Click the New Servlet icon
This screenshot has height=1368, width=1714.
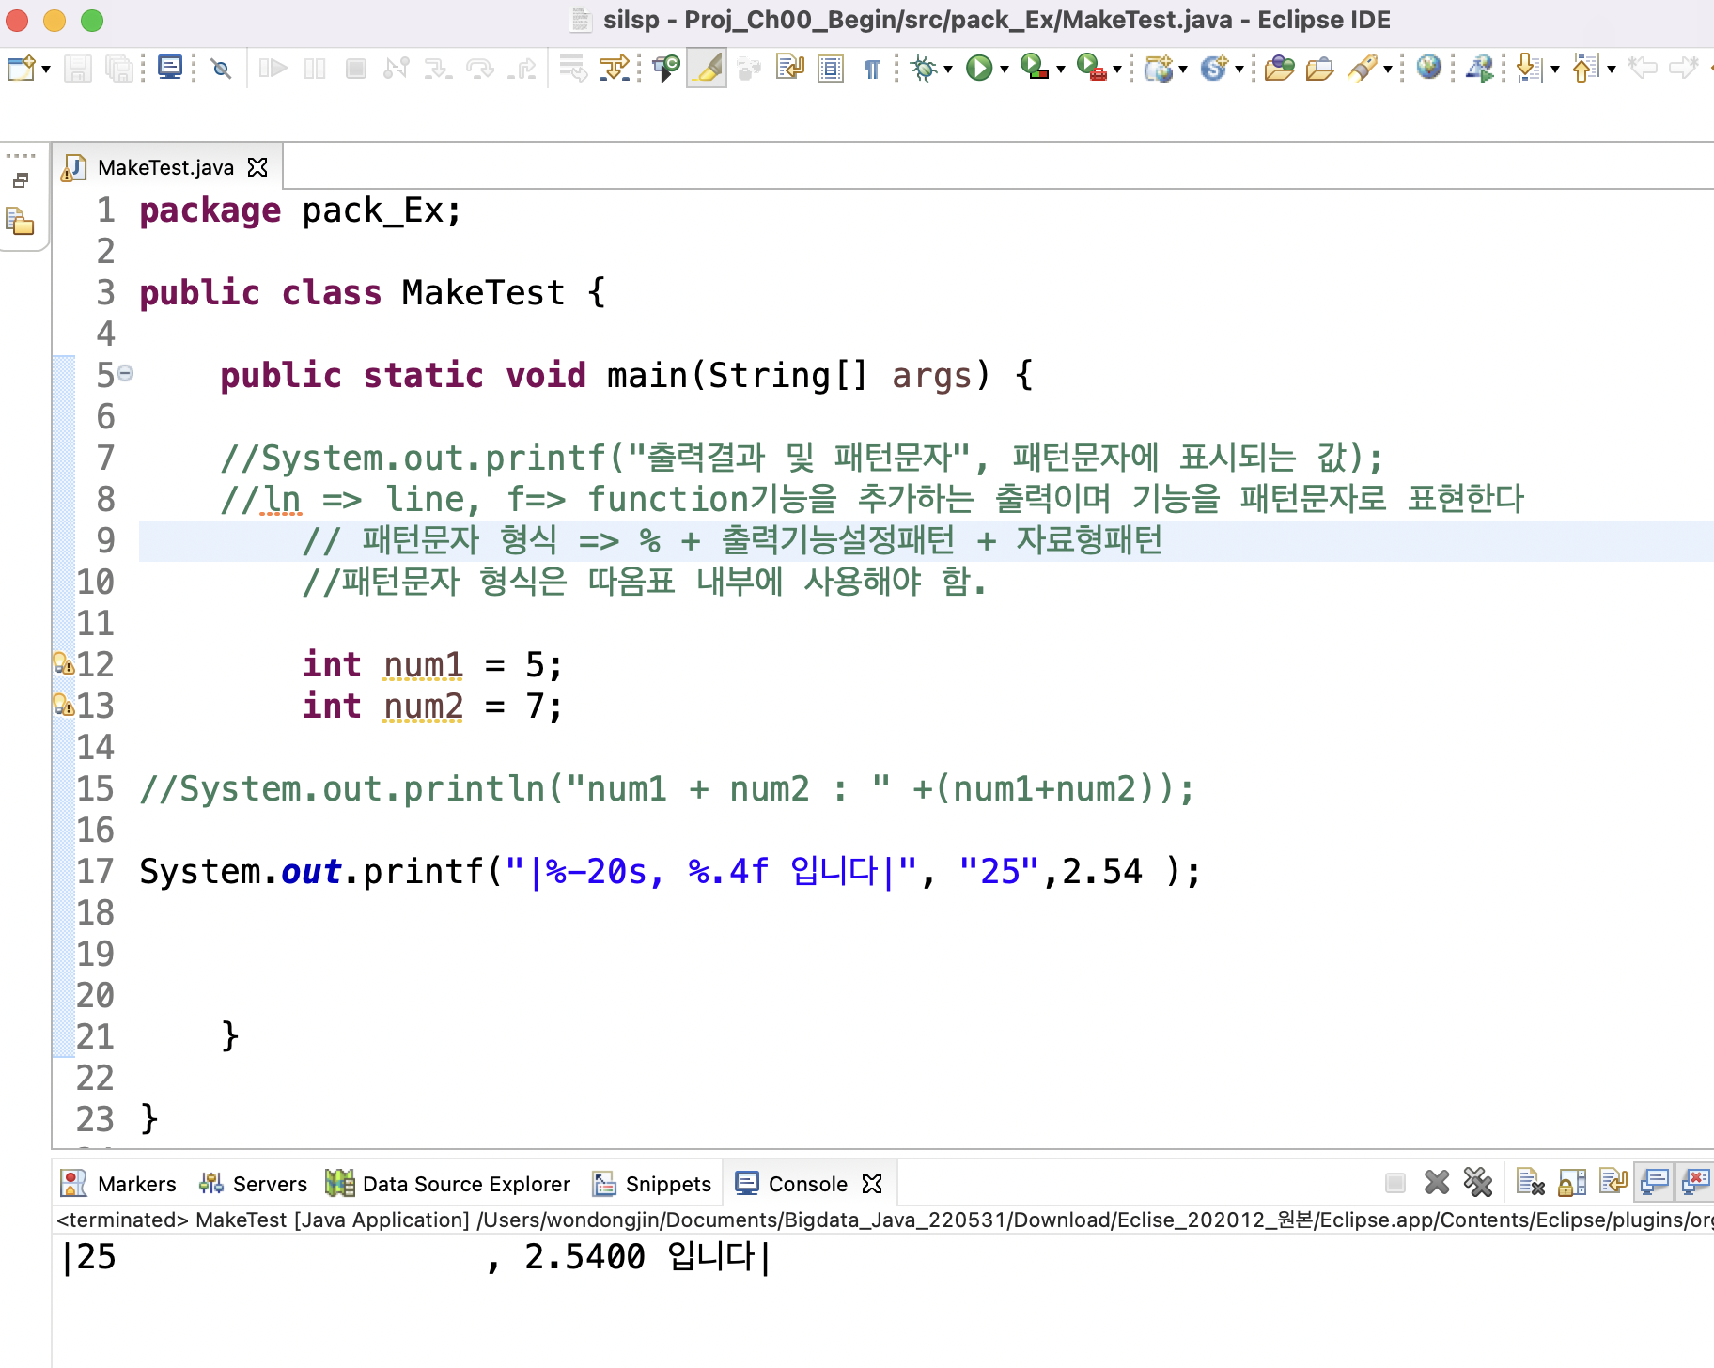coord(1214,69)
